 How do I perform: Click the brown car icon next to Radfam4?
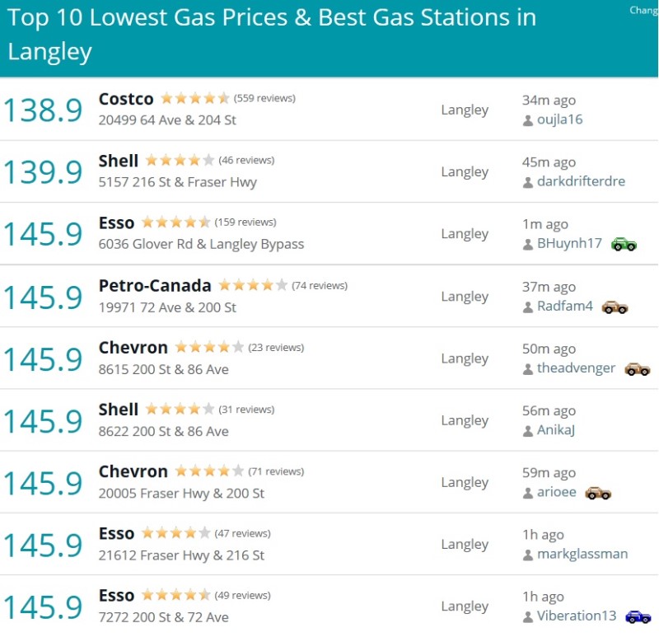click(x=615, y=307)
